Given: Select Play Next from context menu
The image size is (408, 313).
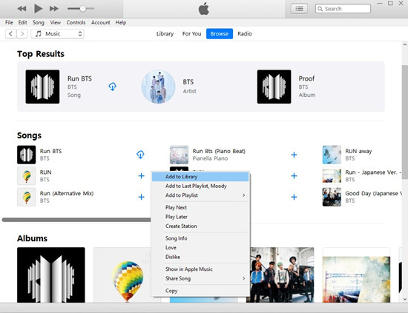Looking at the screenshot, I should tap(200, 208).
